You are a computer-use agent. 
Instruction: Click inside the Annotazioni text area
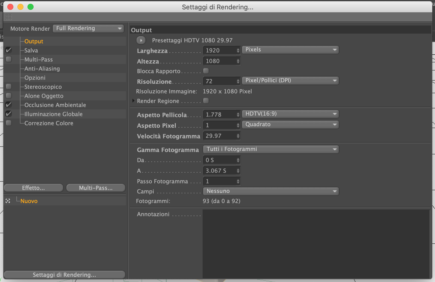[316, 244]
